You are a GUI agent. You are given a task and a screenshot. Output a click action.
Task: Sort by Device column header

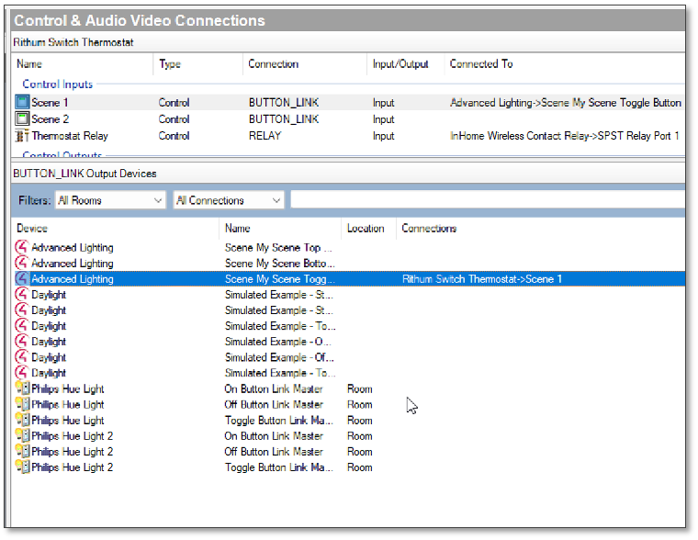32,229
